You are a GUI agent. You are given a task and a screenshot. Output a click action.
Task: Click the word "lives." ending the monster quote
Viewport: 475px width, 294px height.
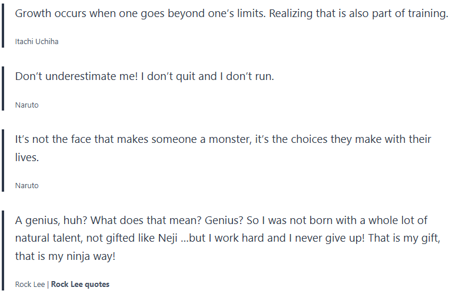click(x=26, y=158)
